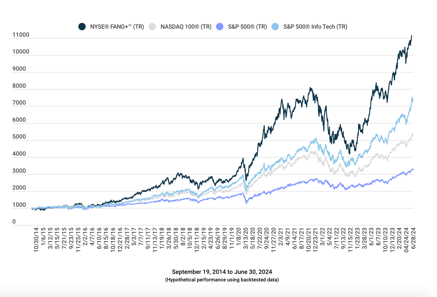The width and height of the screenshot is (437, 297).
Task: Toggle the NASDAQ 100 (TR) legend dot
Action: click(152, 27)
